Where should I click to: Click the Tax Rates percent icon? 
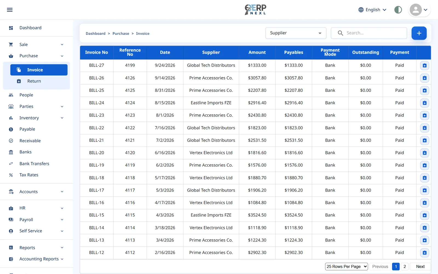point(11,175)
